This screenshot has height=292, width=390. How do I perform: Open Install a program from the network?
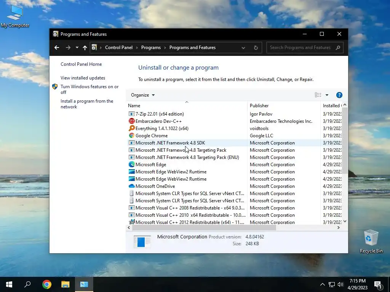(x=87, y=104)
